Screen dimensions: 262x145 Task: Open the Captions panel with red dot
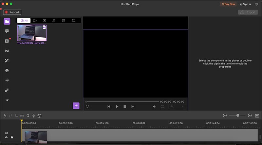point(7,41)
